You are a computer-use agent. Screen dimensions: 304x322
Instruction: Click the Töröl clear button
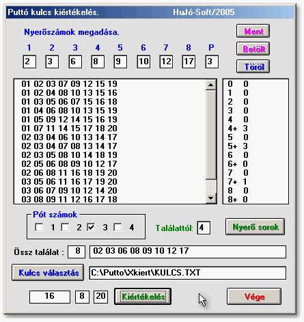click(x=253, y=66)
